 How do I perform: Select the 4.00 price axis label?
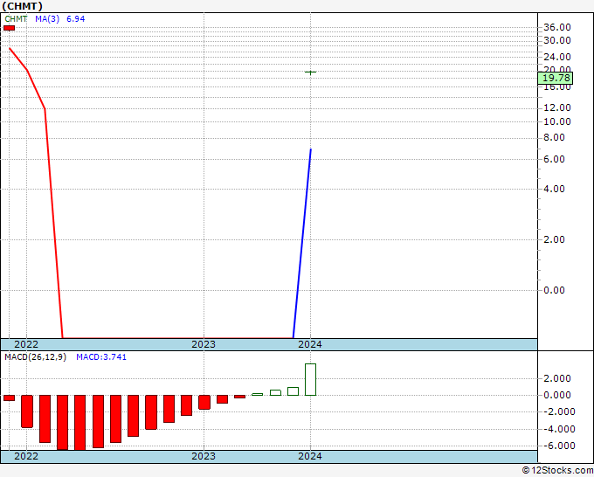pyautogui.click(x=554, y=189)
